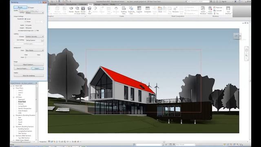Click the Close Hidden windows icon
Screen dimensions: 261x147
click(210, 10)
